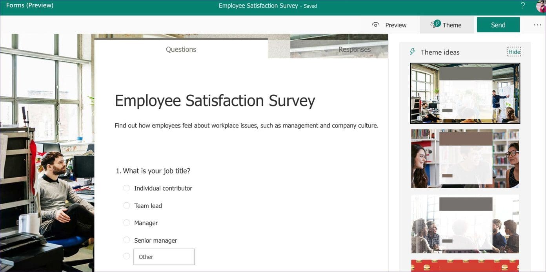Click the eye icon next to Preview
Viewport: 546px width, 272px height.
point(375,25)
